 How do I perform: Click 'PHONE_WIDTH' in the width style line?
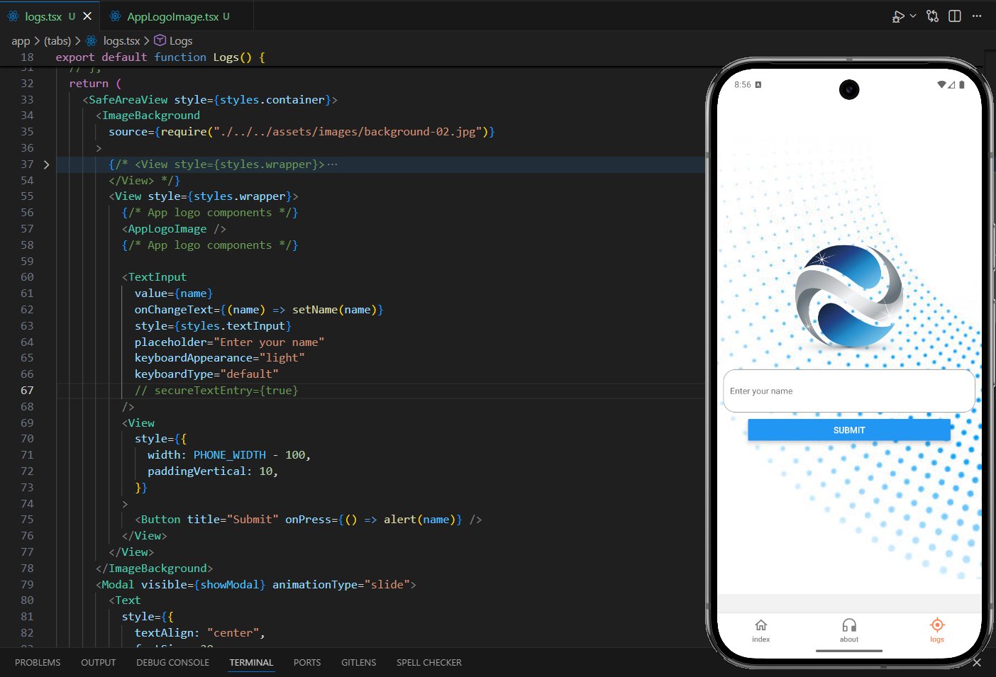tap(230, 455)
